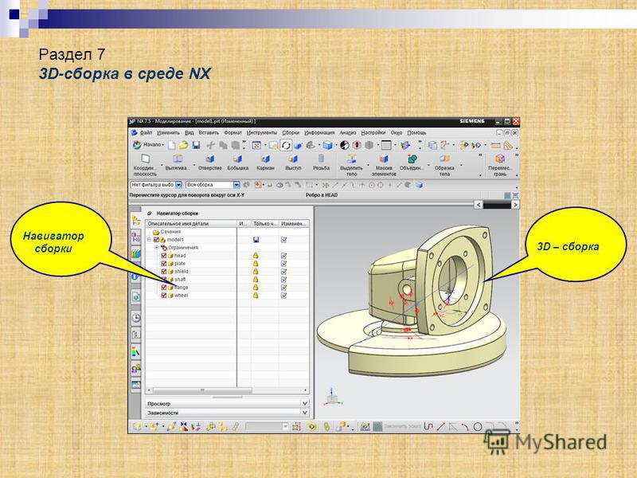Click the black-and-white sphere shading icon
The height and width of the screenshot is (478, 637).
click(345, 145)
